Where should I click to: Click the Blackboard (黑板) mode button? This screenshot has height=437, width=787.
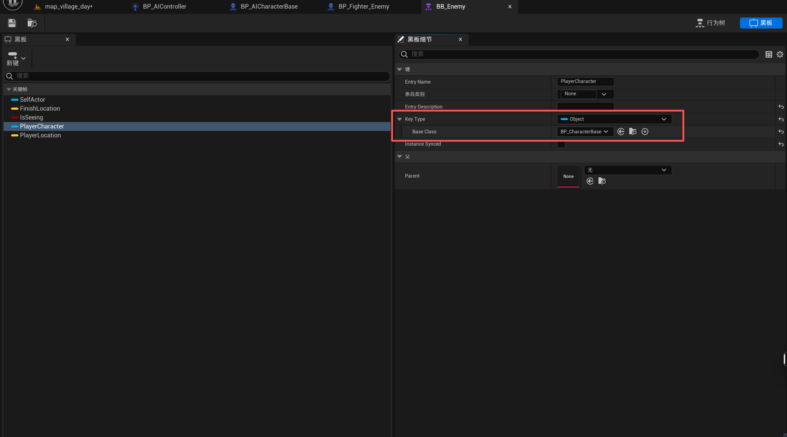(761, 23)
